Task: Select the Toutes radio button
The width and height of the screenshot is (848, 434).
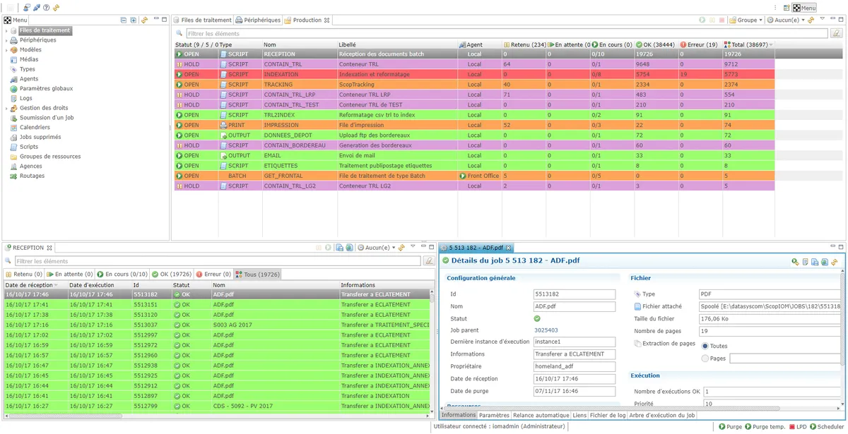Action: click(x=705, y=346)
